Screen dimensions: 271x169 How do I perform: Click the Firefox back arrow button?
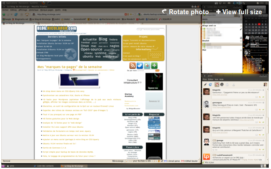point(4,15)
